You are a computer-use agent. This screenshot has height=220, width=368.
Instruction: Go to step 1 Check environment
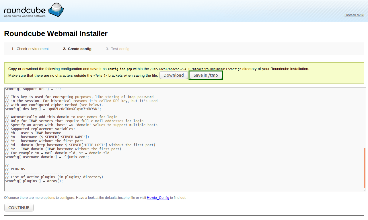[x=30, y=49]
